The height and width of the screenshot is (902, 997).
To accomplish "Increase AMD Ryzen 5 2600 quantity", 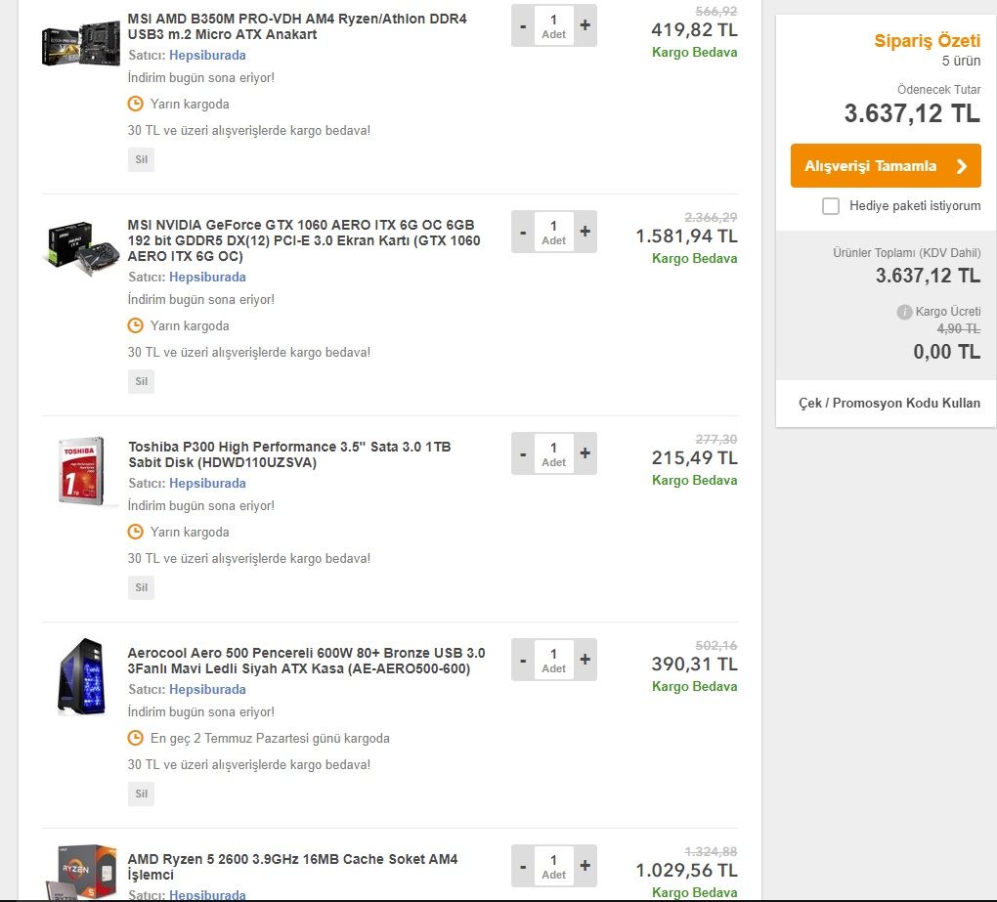I will 585,866.
